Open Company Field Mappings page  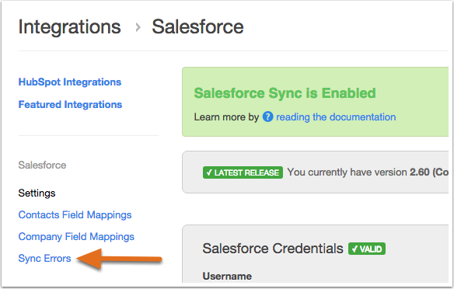tap(76, 236)
